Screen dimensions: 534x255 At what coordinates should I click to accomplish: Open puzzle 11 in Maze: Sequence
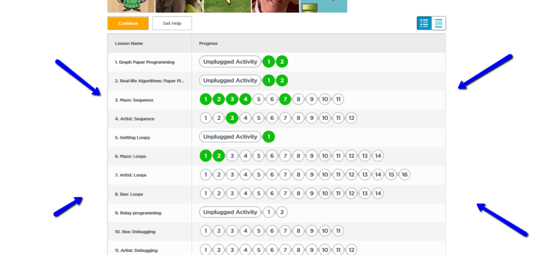(338, 99)
